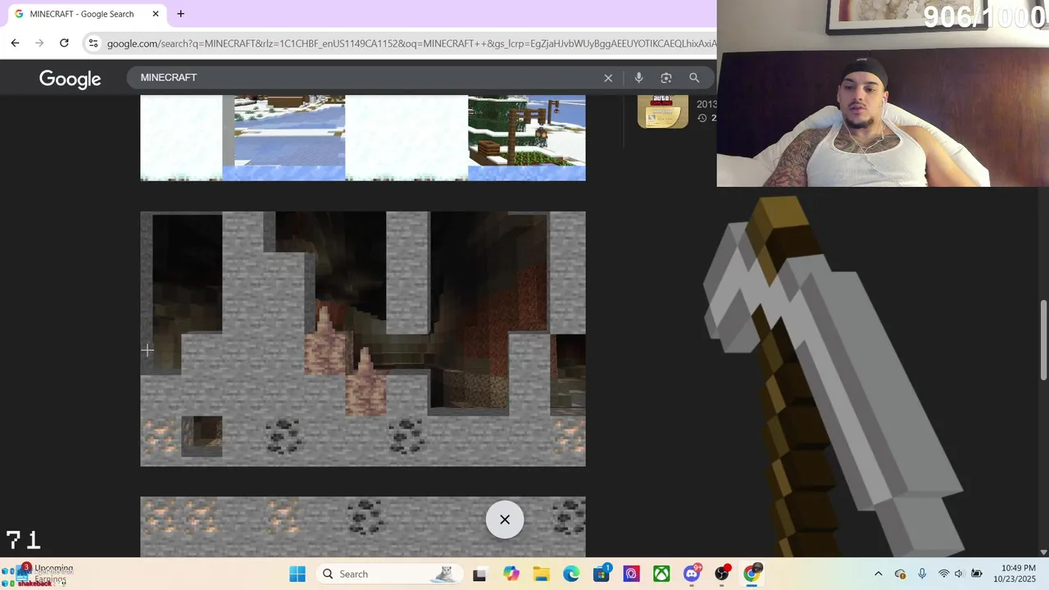Open Discord from the taskbar
Screen dimensions: 1049x590
tap(692, 574)
